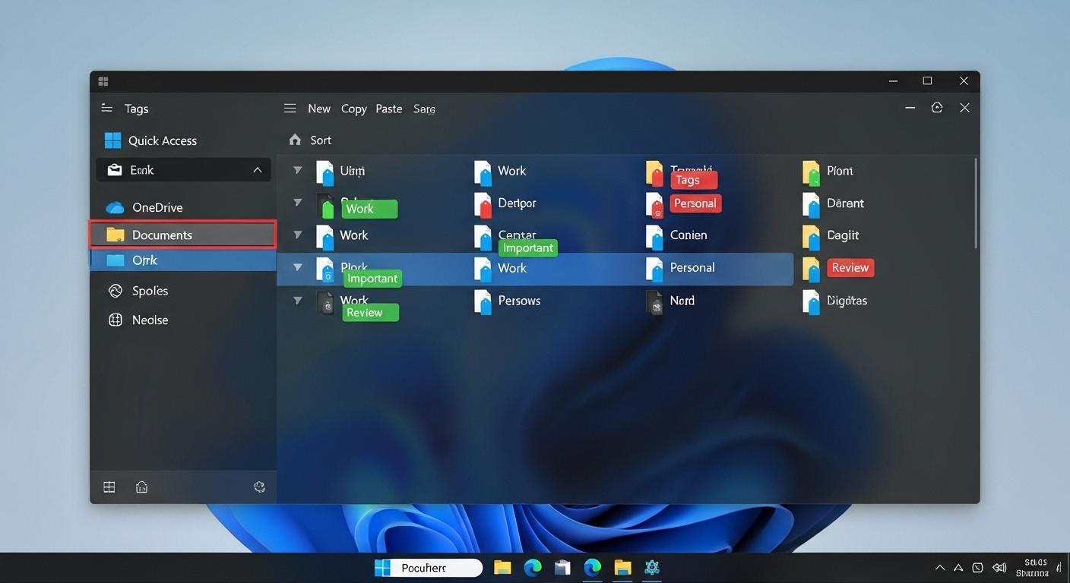Click the grid view icon at bottom left
The image size is (1070, 583).
click(109, 487)
